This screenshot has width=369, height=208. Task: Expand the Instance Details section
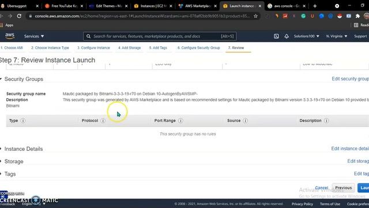[x=1, y=149]
